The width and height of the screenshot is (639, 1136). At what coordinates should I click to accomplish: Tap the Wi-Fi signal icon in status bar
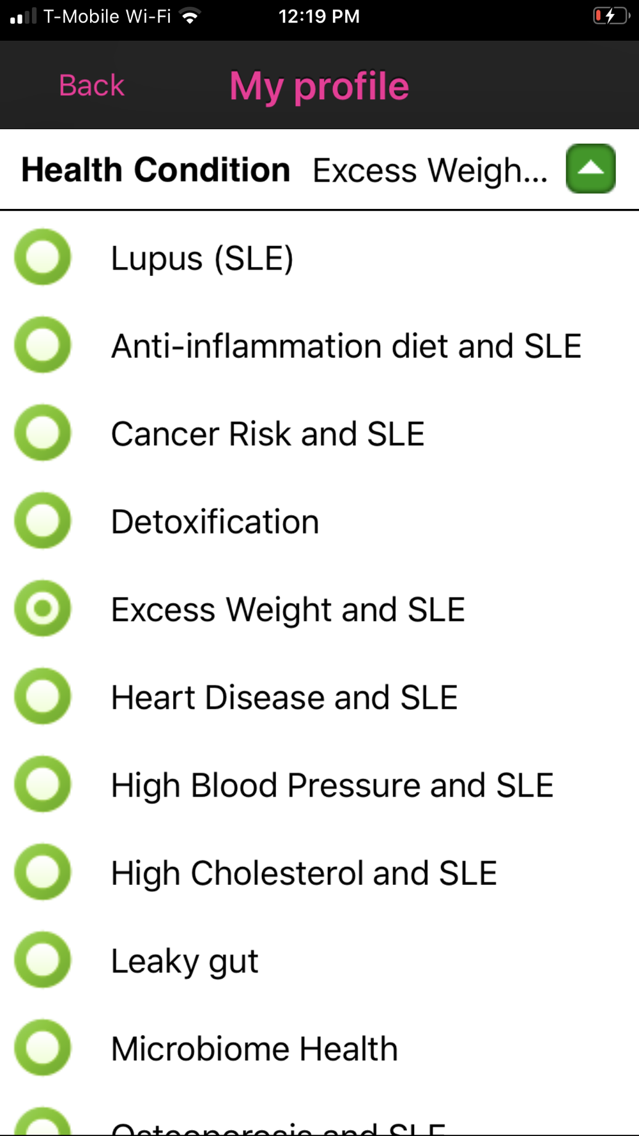[190, 16]
